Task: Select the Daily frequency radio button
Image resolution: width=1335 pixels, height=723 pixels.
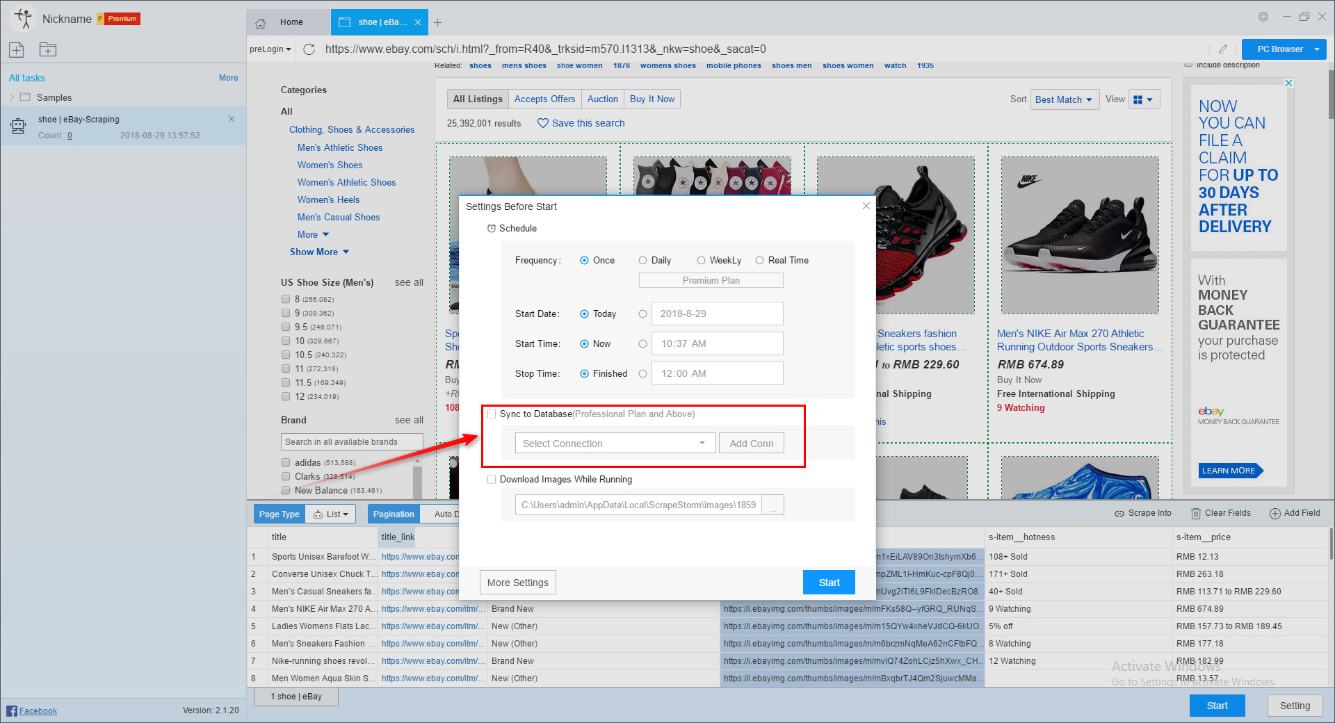Action: pos(642,260)
